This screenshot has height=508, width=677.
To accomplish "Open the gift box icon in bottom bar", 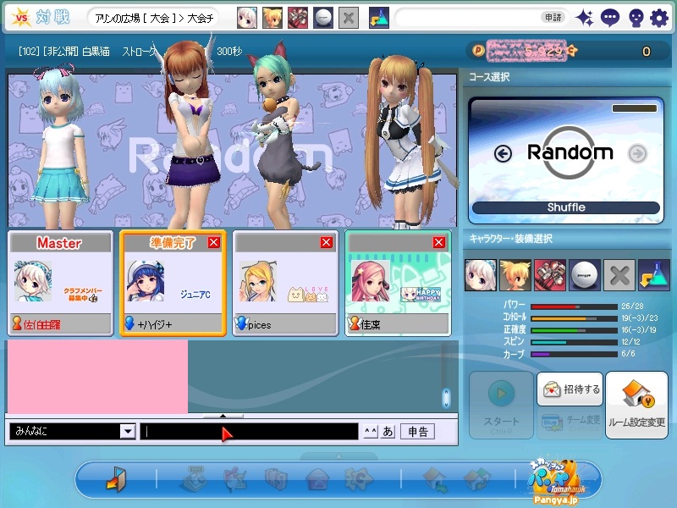I will click(236, 479).
